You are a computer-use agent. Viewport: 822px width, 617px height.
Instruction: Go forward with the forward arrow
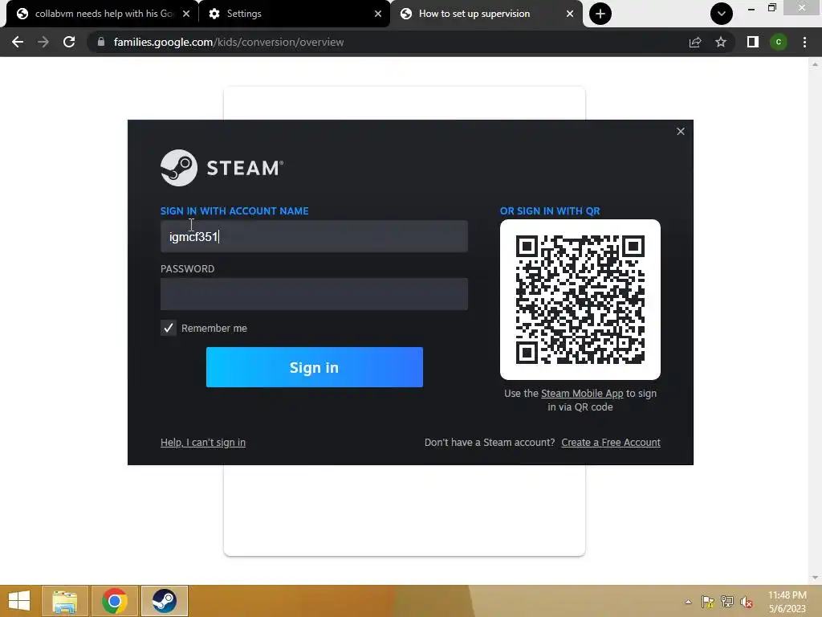(43, 42)
